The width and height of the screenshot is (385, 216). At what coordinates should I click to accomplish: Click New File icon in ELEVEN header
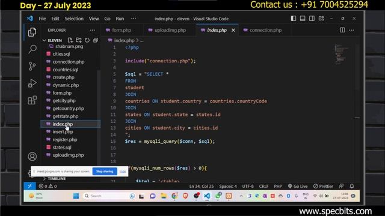pos(70,40)
